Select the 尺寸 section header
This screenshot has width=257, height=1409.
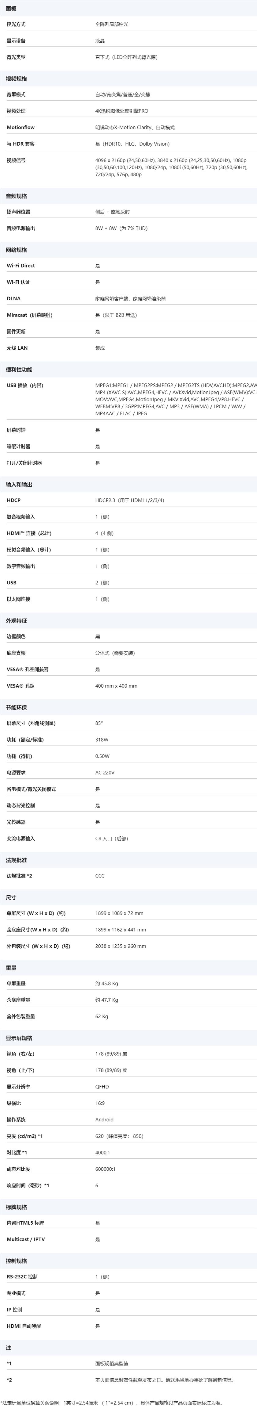coord(11,898)
